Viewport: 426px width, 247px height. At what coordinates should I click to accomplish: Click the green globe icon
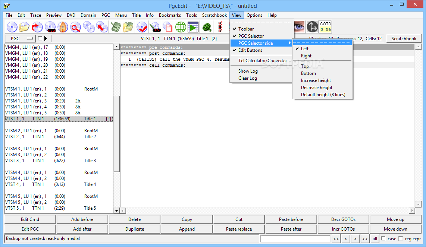click(181, 27)
